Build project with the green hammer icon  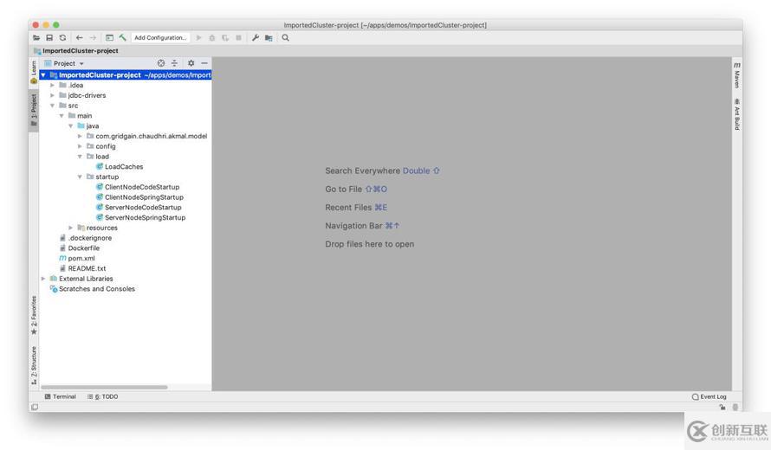pyautogui.click(x=122, y=38)
